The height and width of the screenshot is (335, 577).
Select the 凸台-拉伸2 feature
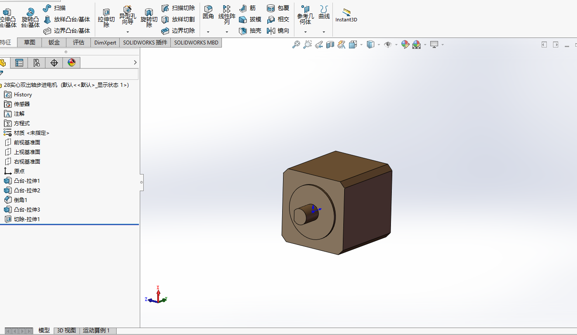click(22, 190)
